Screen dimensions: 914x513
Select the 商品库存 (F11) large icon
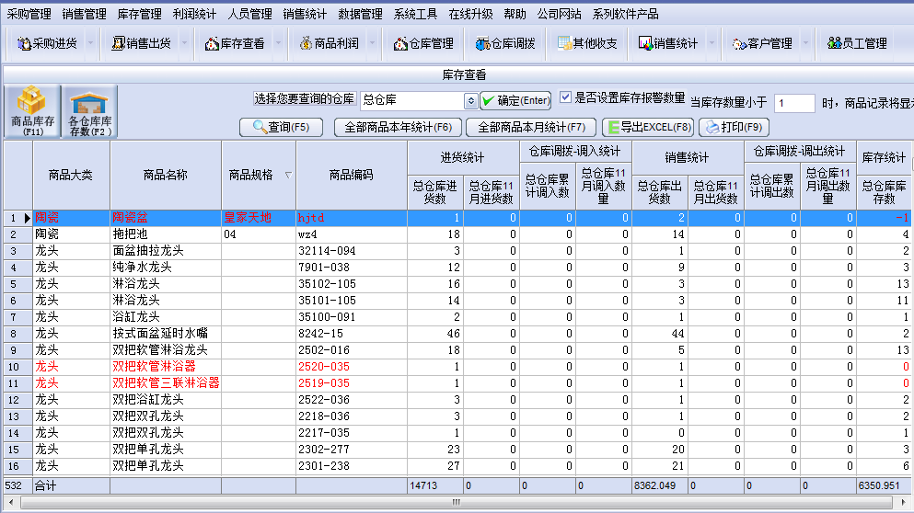(31, 111)
